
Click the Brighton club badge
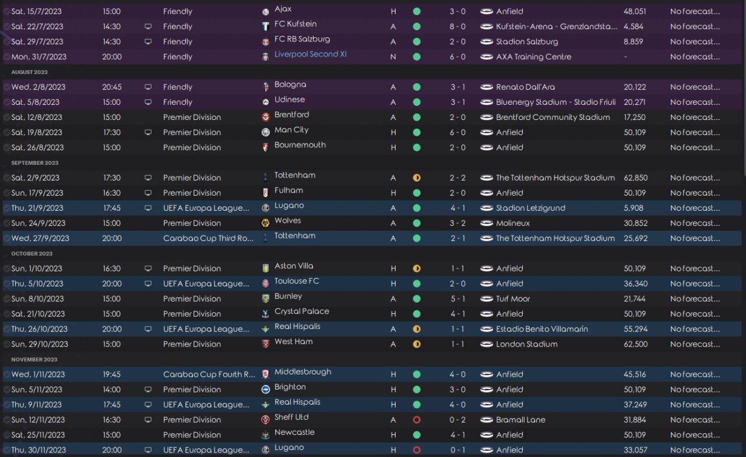coord(266,389)
